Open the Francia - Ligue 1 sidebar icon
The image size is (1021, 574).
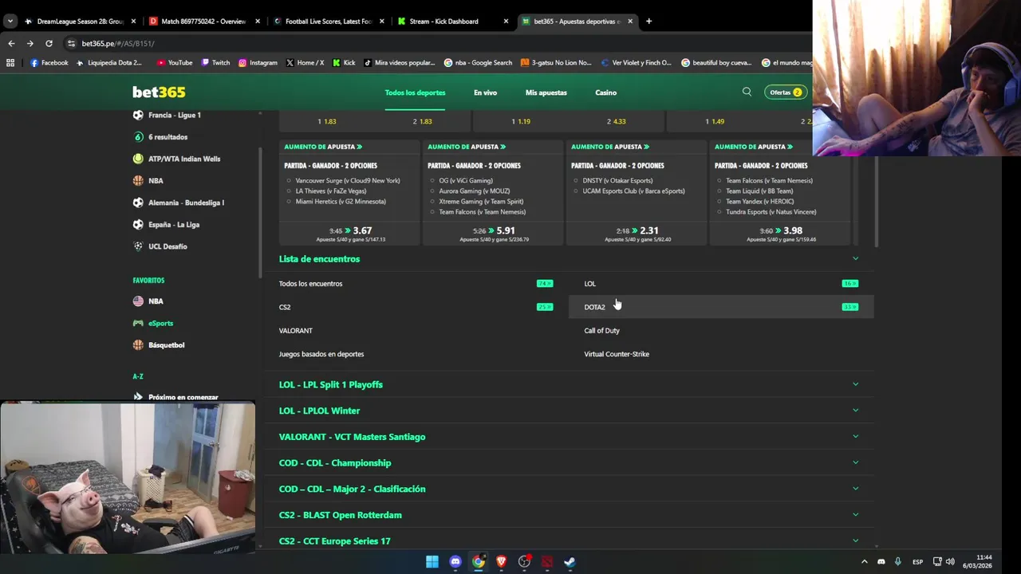coord(138,115)
